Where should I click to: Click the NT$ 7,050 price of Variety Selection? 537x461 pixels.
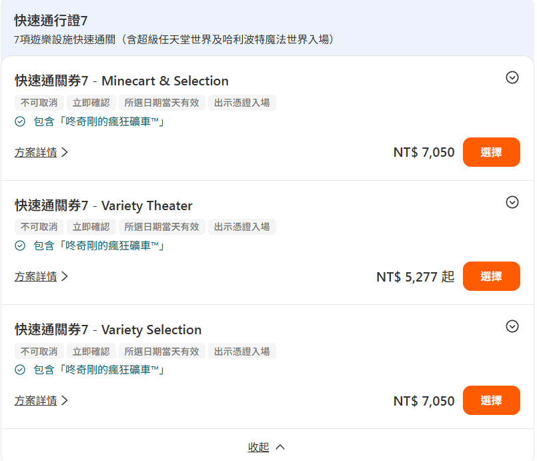point(424,401)
